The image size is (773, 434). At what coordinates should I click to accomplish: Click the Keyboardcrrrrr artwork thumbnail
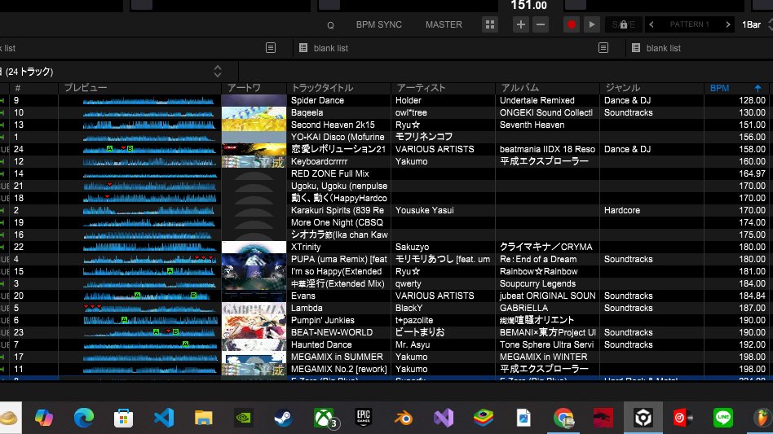coord(254,161)
